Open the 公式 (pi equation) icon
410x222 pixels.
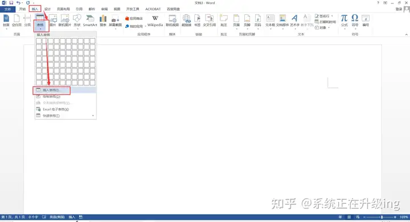(345, 20)
